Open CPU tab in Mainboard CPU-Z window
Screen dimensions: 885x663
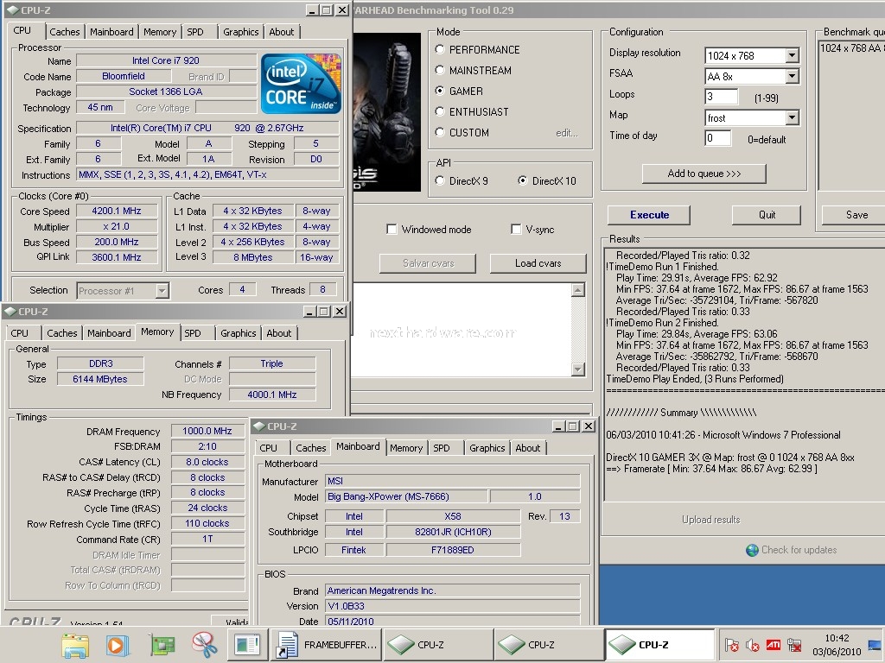coord(269,448)
